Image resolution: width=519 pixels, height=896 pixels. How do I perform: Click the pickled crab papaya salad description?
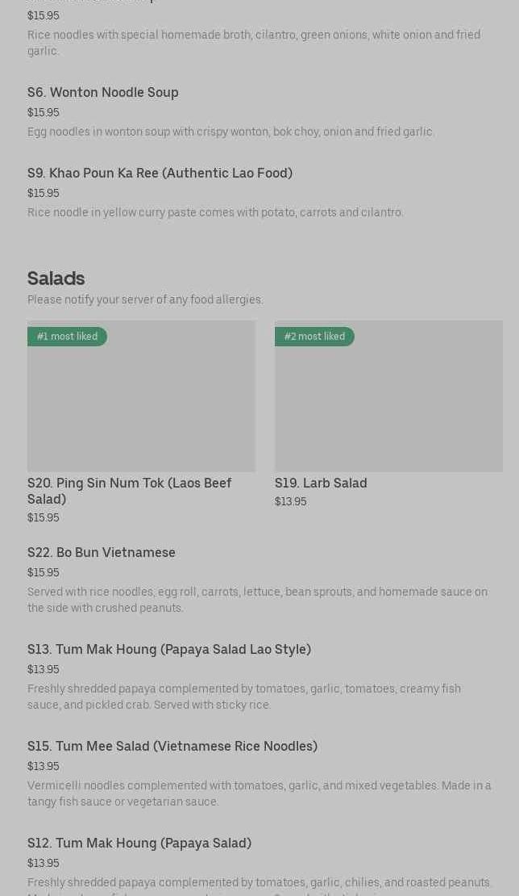(244, 697)
